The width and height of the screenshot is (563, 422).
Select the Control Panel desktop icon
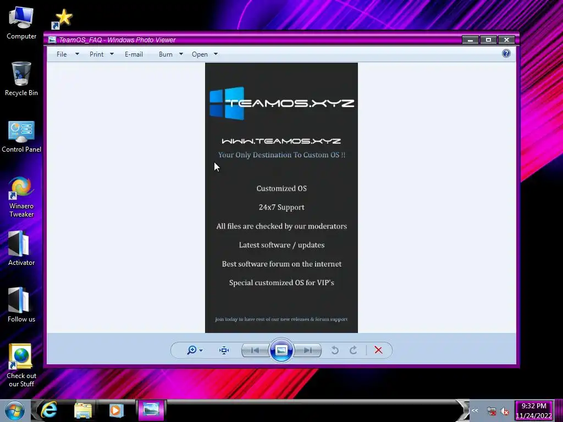21,137
